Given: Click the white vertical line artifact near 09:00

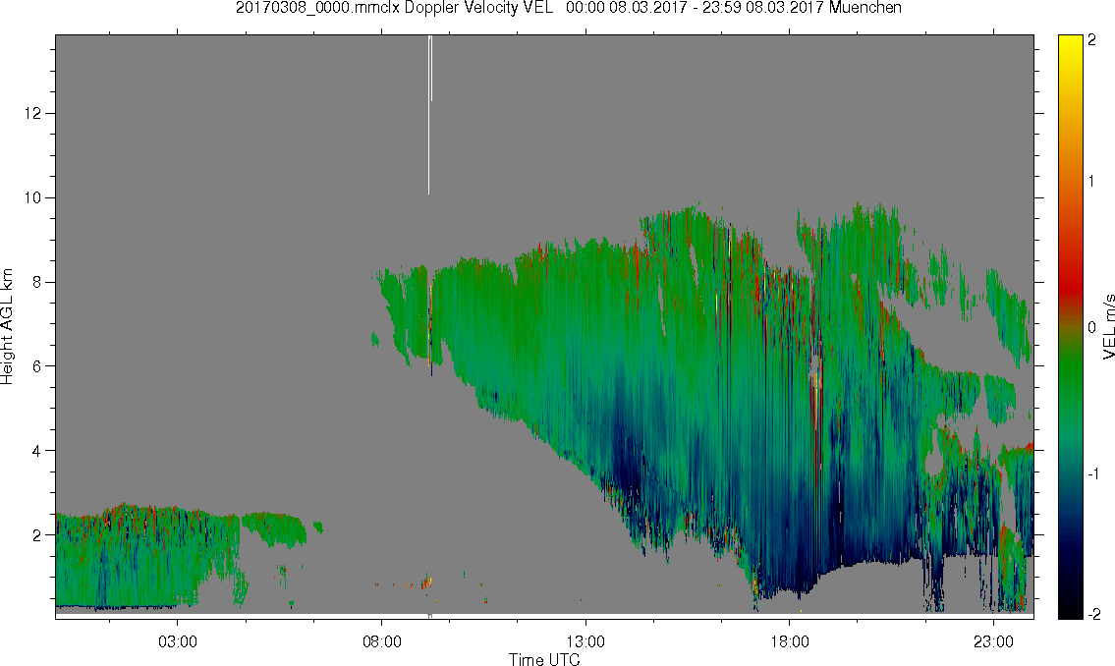Looking at the screenshot, I should coord(429,114).
